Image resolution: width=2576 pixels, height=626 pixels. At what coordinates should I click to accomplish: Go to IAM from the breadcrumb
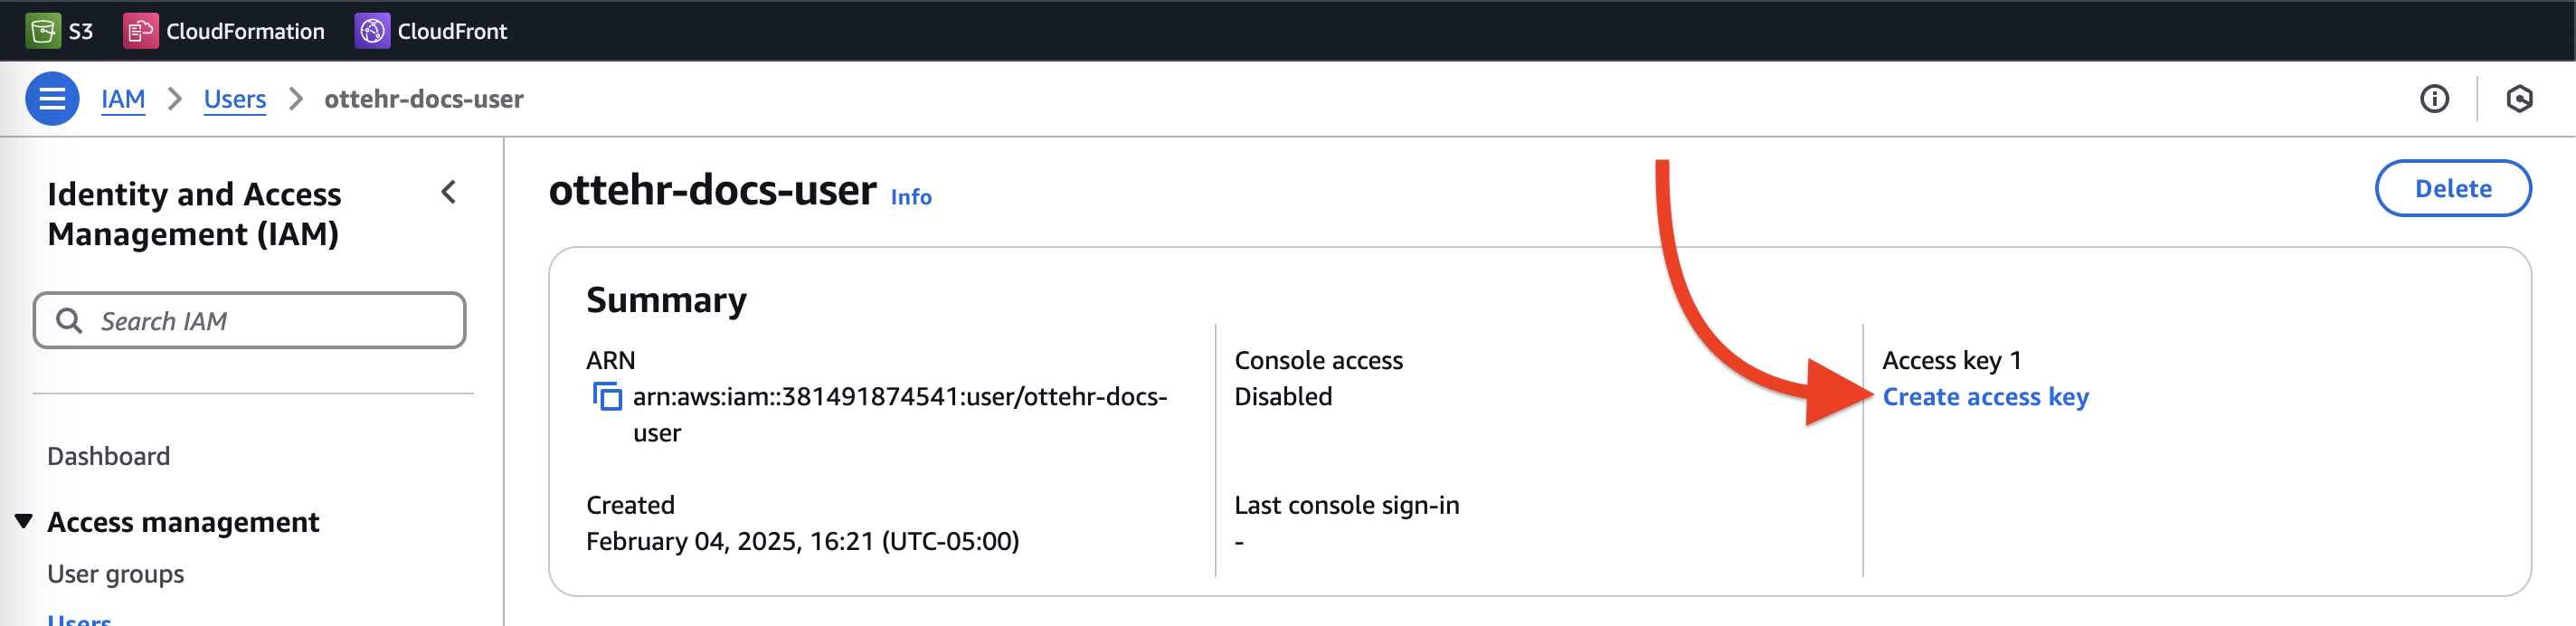click(x=123, y=98)
